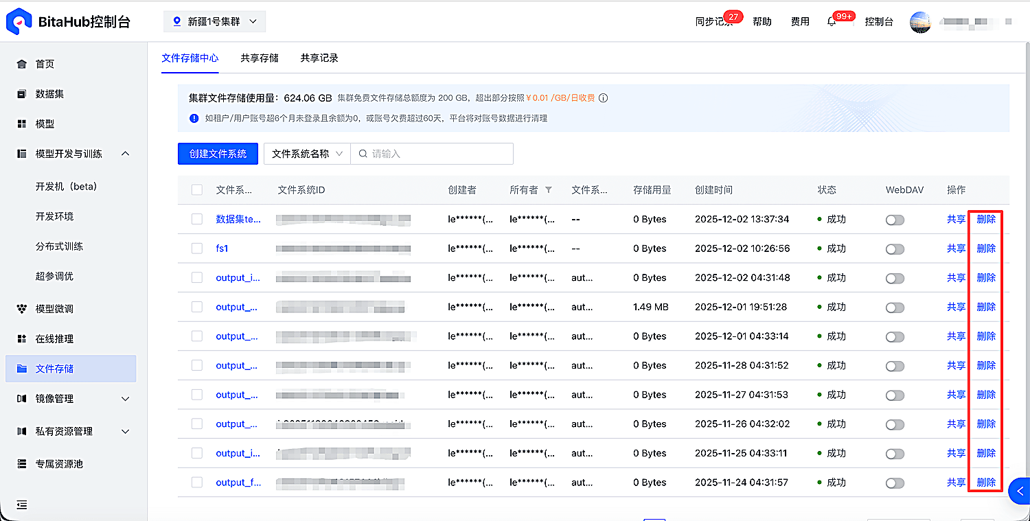
Task: Click the dataset icon beside 数据集
Action: tap(21, 94)
